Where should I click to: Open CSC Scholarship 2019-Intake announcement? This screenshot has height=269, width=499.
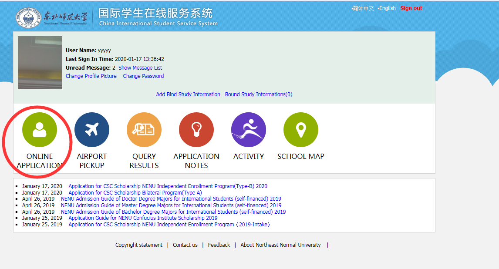point(169,225)
